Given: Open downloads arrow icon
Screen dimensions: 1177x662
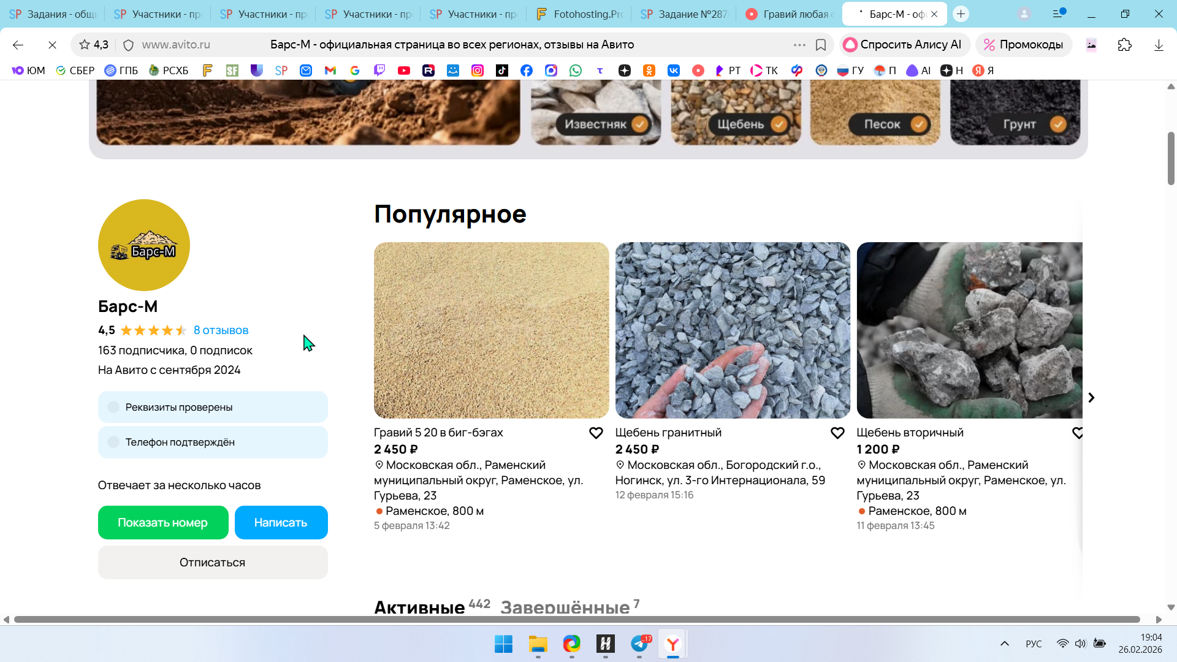Looking at the screenshot, I should click(1159, 45).
